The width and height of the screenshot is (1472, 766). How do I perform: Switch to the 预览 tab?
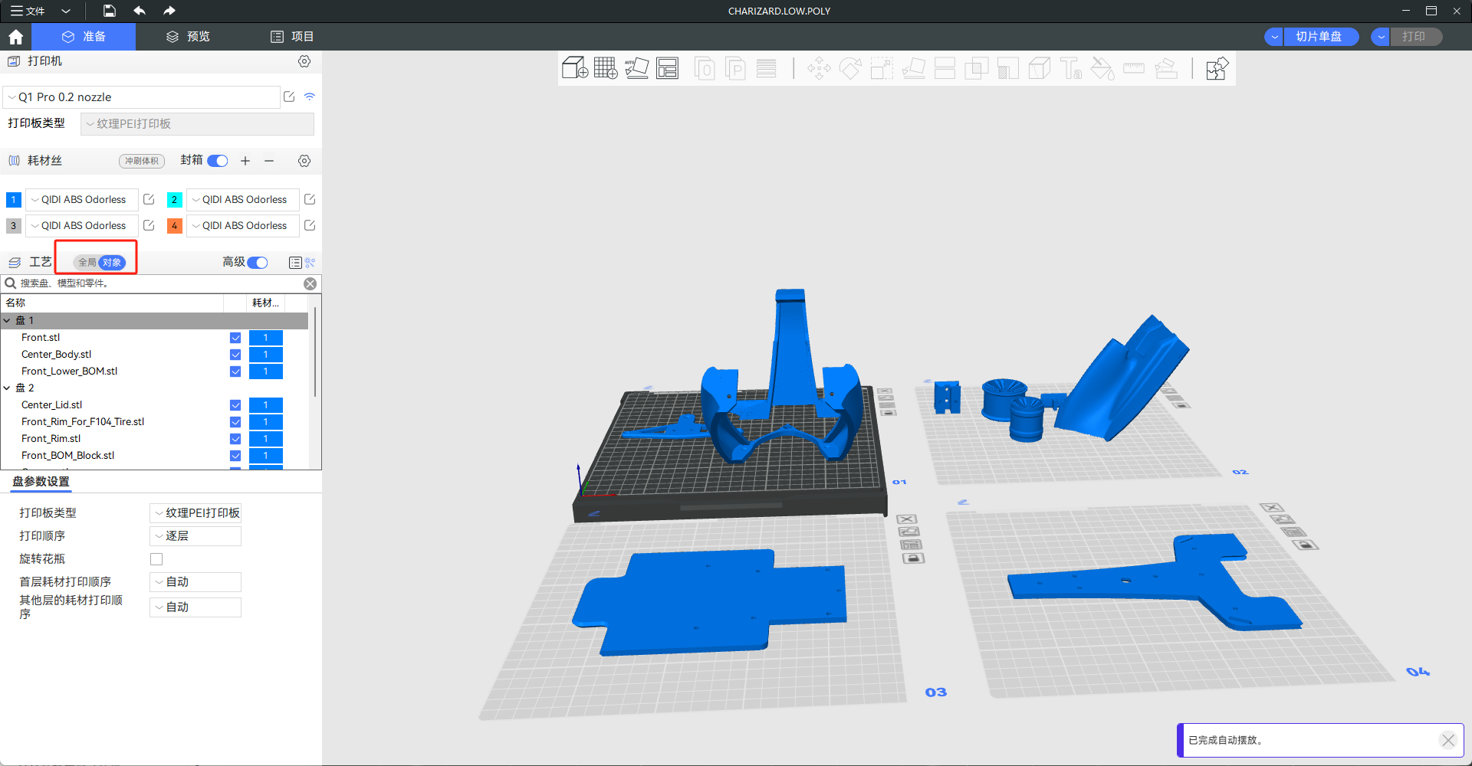point(189,37)
